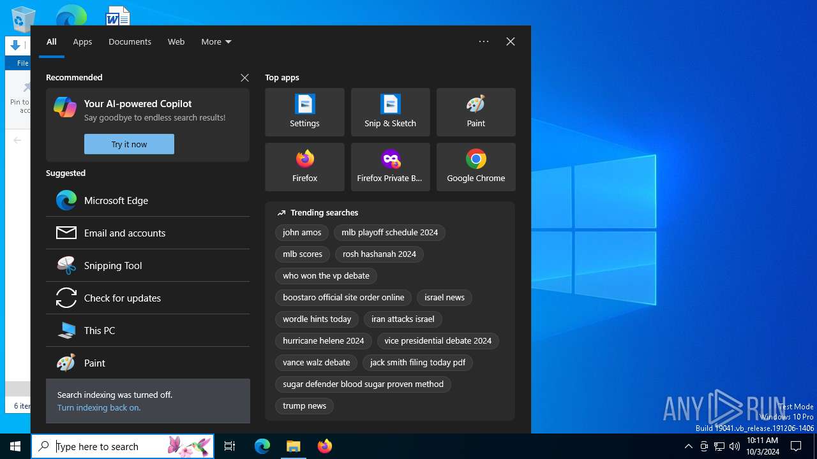Launch Firefox from Top apps
The image size is (817, 459).
(304, 167)
